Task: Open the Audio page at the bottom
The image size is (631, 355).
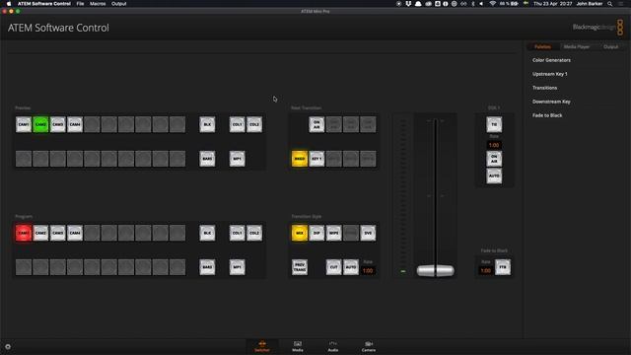Action: 333,346
